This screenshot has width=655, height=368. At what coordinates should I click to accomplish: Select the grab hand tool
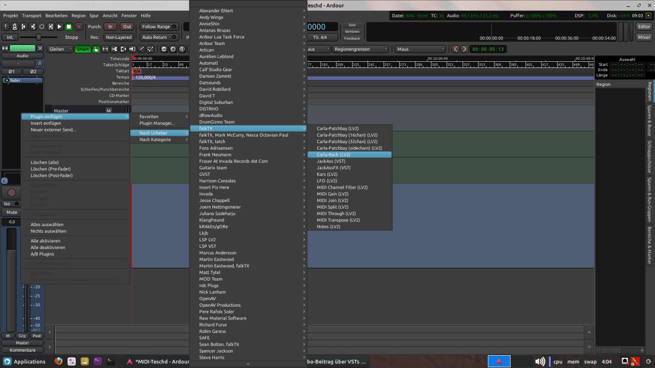click(x=96, y=49)
